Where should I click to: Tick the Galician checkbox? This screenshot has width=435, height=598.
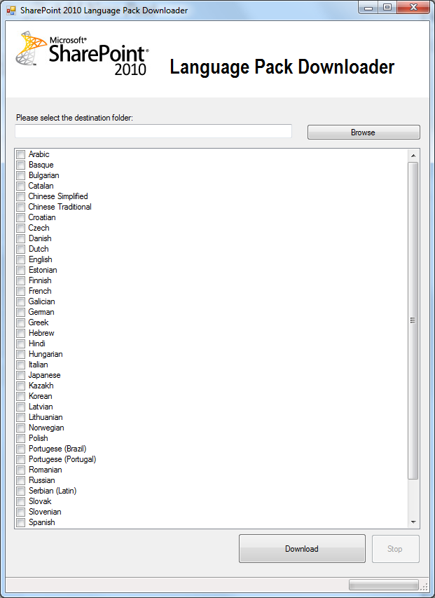21,301
